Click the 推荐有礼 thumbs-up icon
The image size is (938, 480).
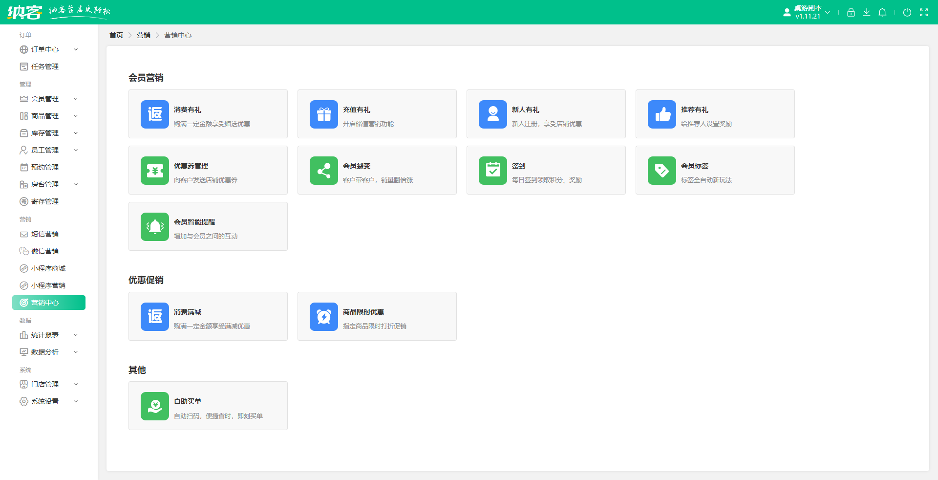(661, 114)
